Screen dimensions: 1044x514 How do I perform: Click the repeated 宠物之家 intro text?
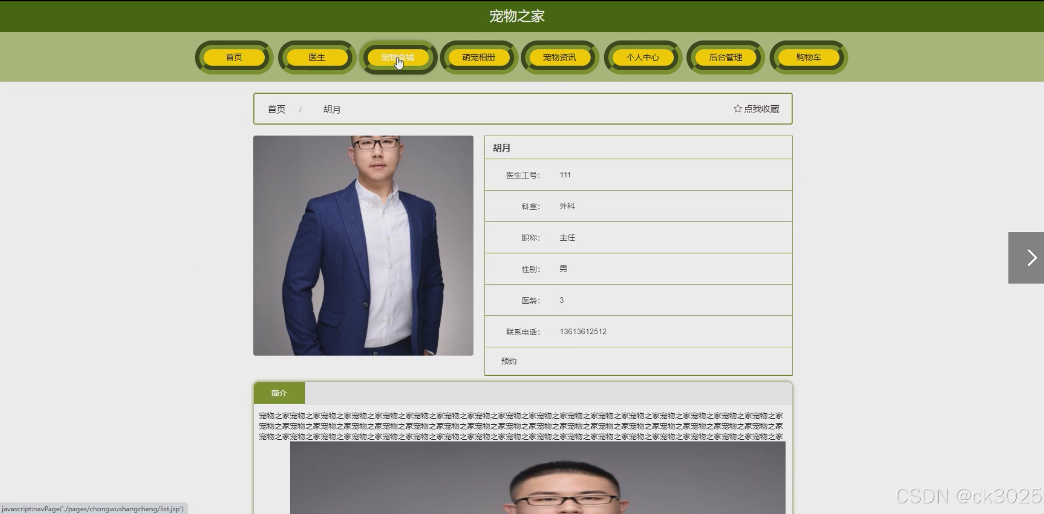coord(521,426)
